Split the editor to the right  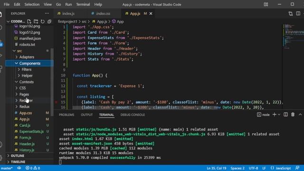[x=298, y=13]
